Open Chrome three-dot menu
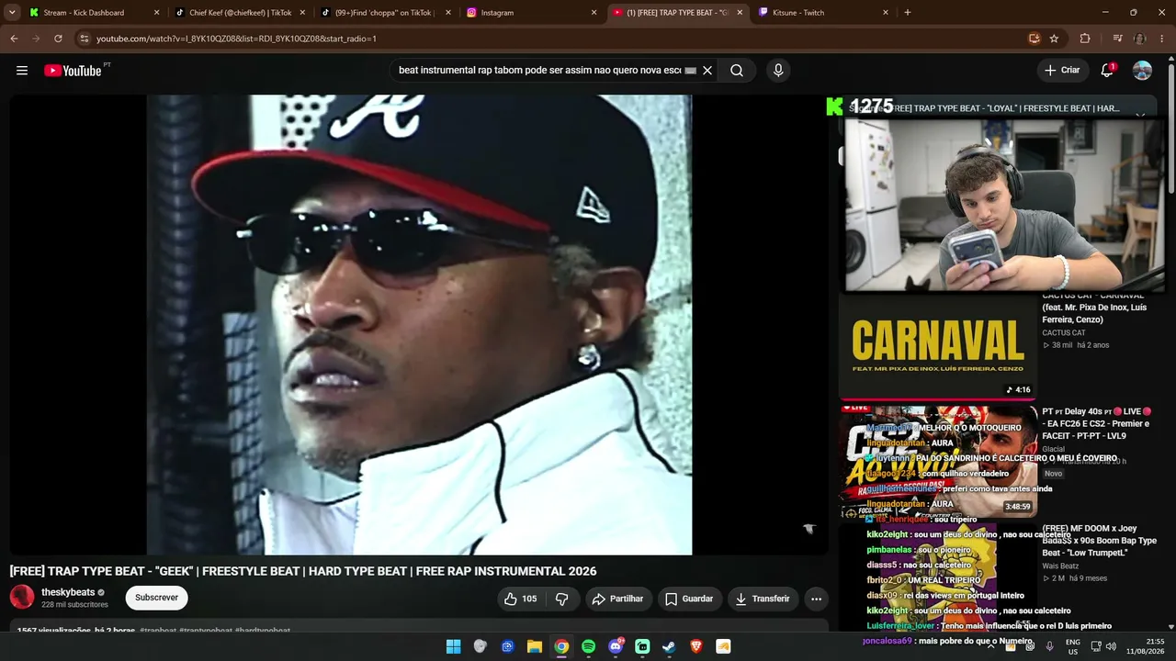 [1162, 39]
